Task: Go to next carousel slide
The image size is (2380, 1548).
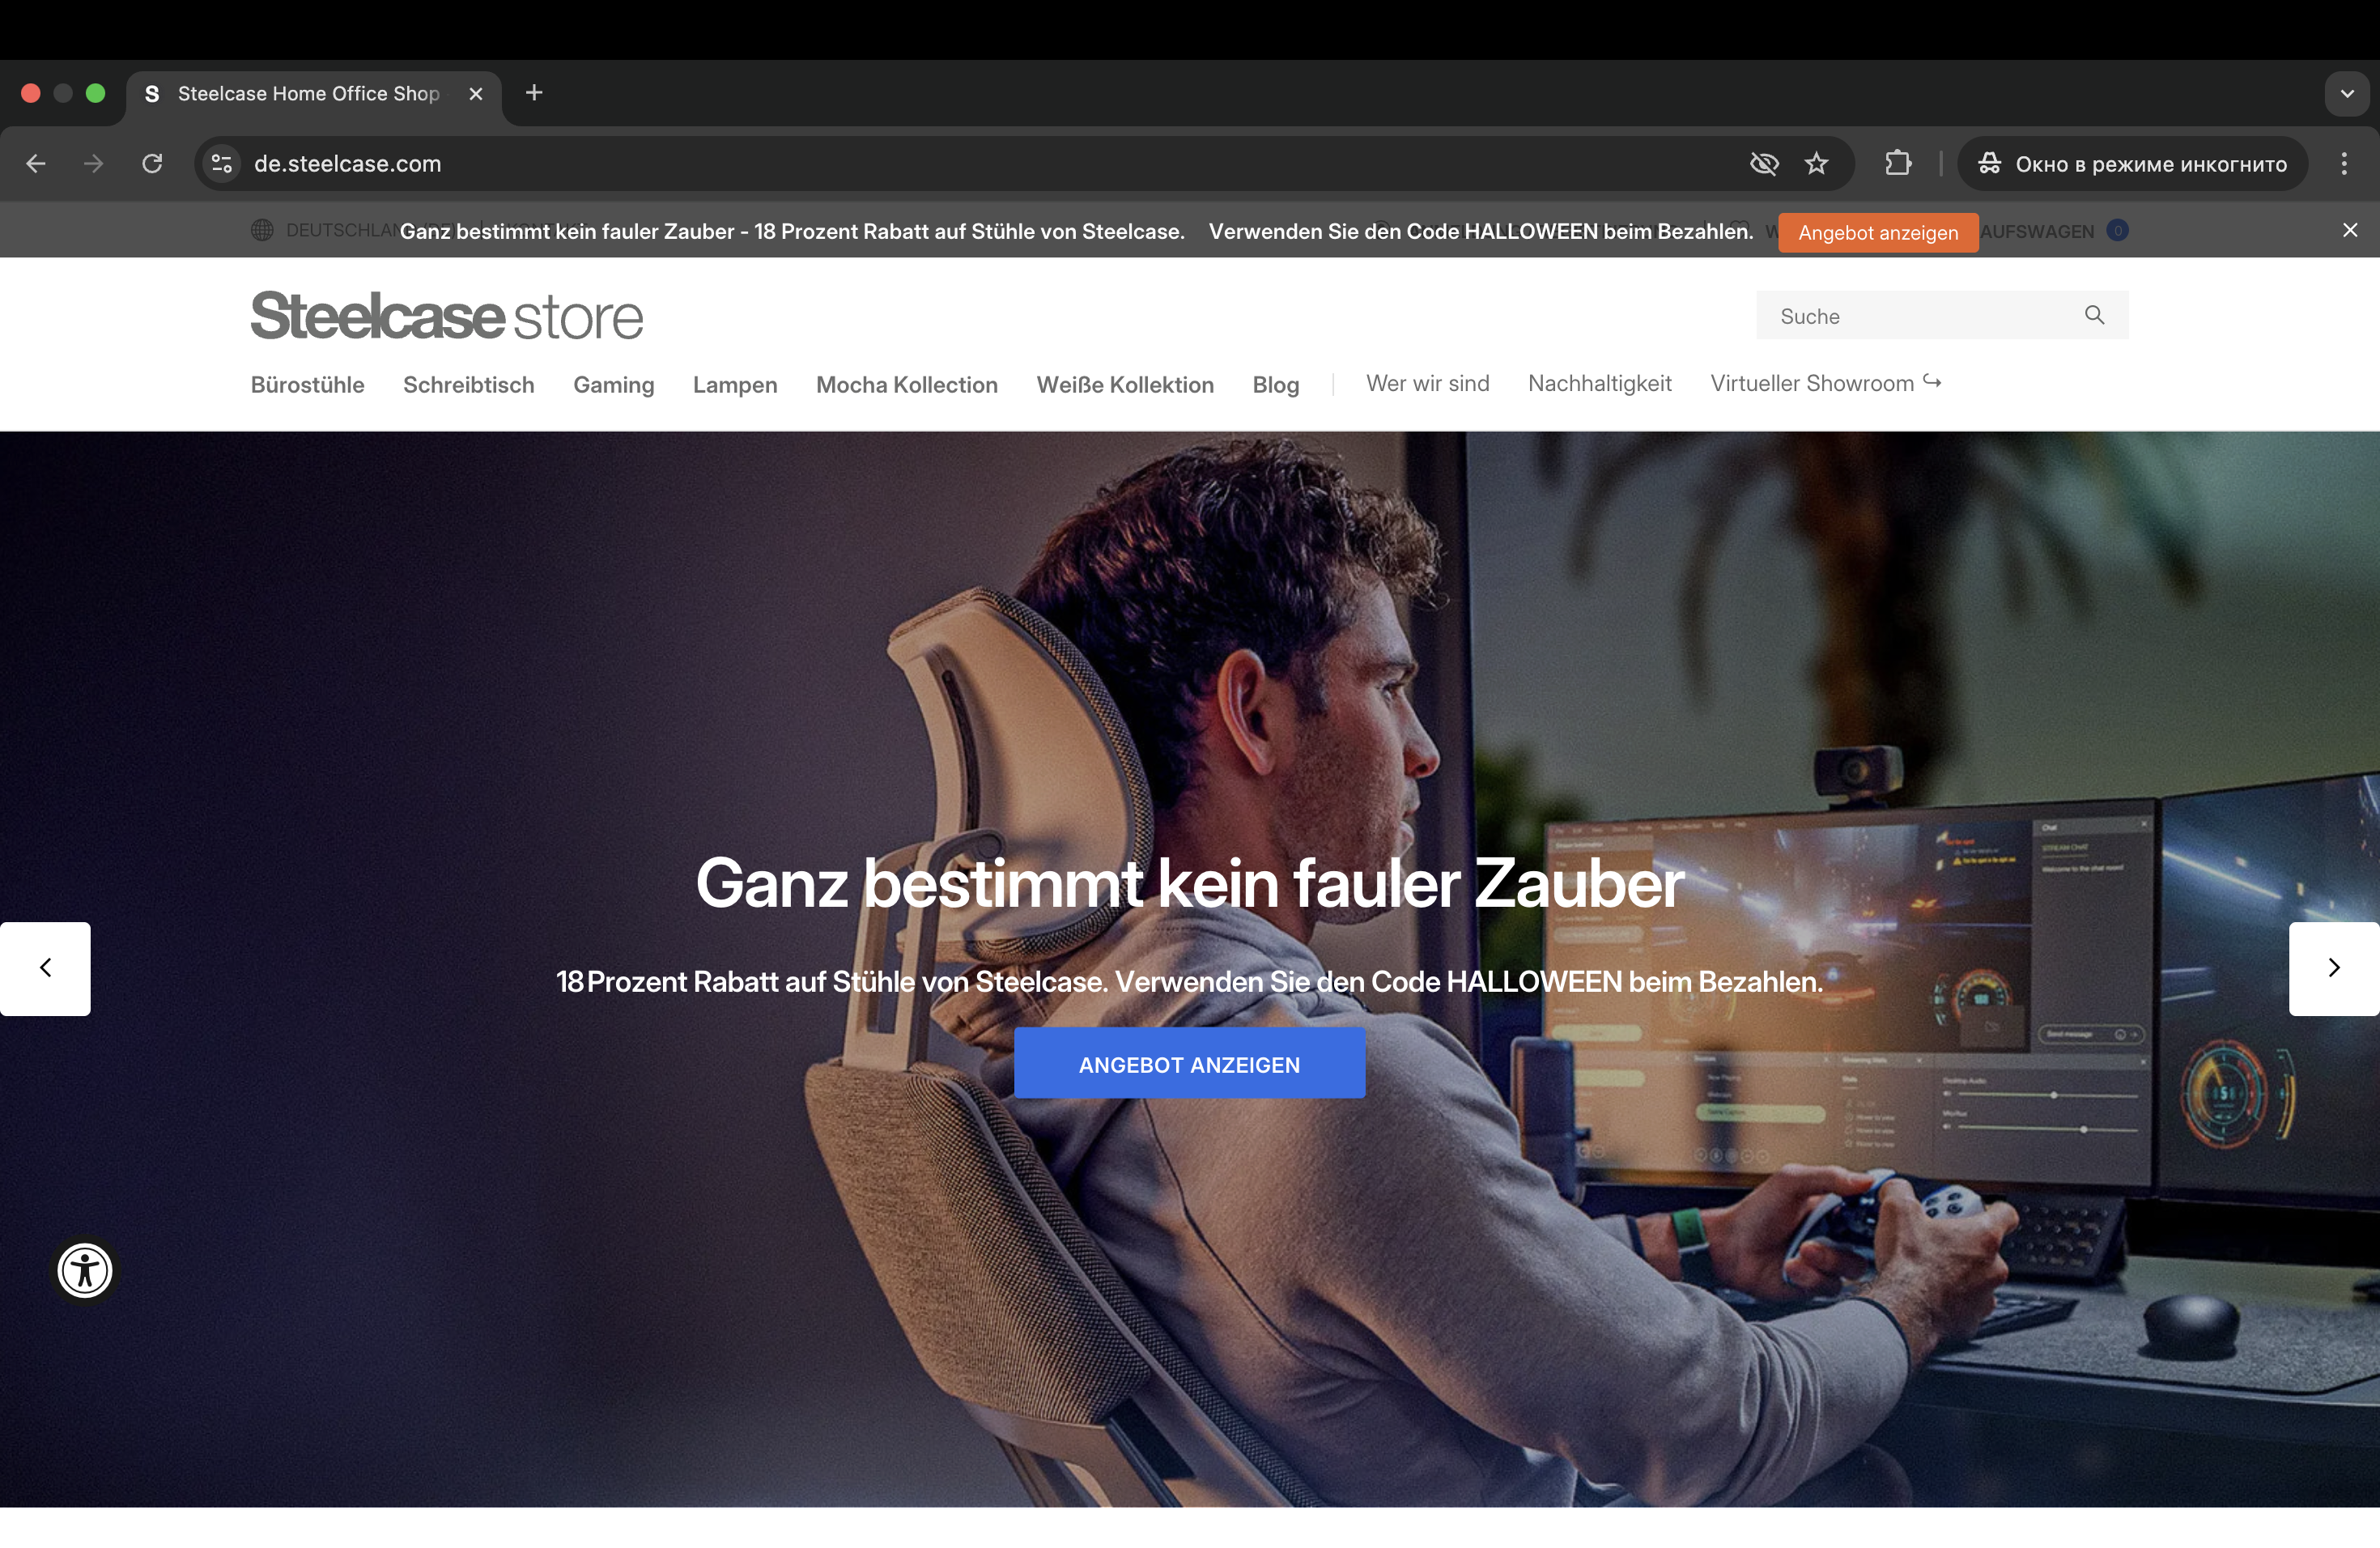Action: (x=2333, y=967)
